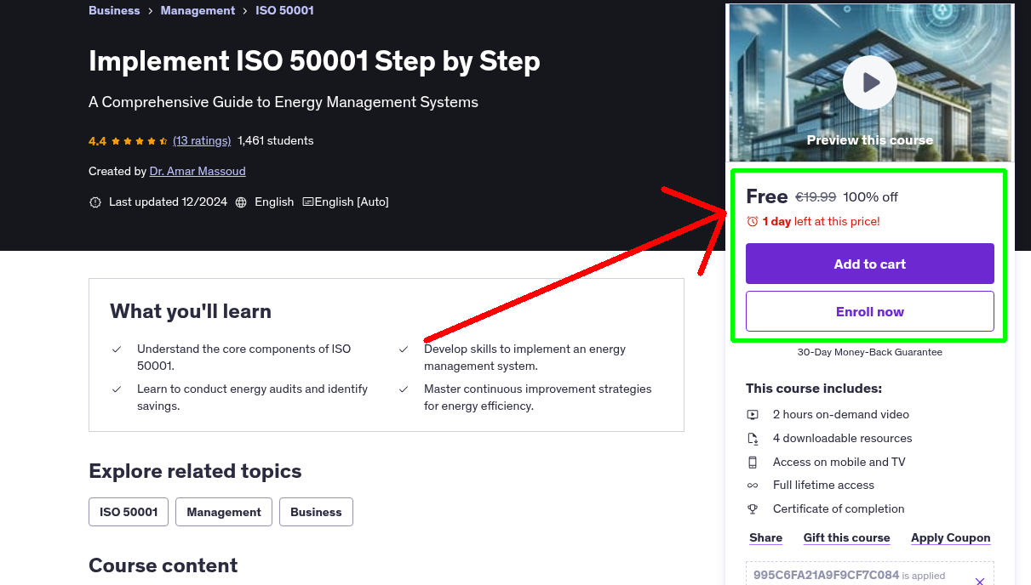Click the 'Implement ISO 50001 Step by Step' title
This screenshot has width=1031, height=585.
click(314, 61)
